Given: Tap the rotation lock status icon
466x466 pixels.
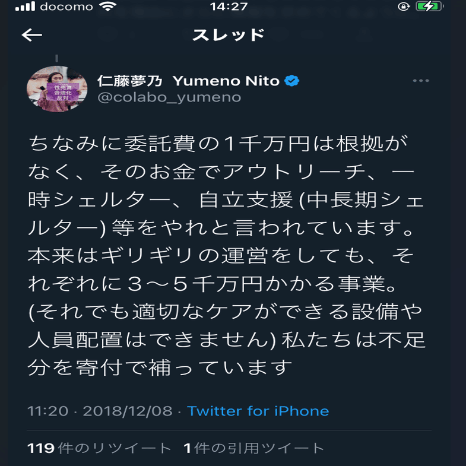Looking at the screenshot, I should pyautogui.click(x=404, y=7).
